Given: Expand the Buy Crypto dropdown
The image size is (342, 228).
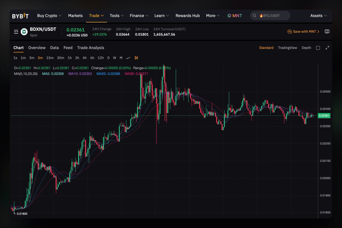Looking at the screenshot, I should [x=49, y=16].
